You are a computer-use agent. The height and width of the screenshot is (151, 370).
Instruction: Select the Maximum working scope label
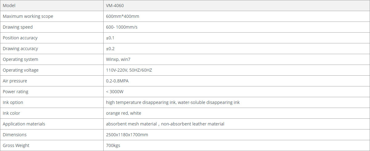pyautogui.click(x=28, y=16)
